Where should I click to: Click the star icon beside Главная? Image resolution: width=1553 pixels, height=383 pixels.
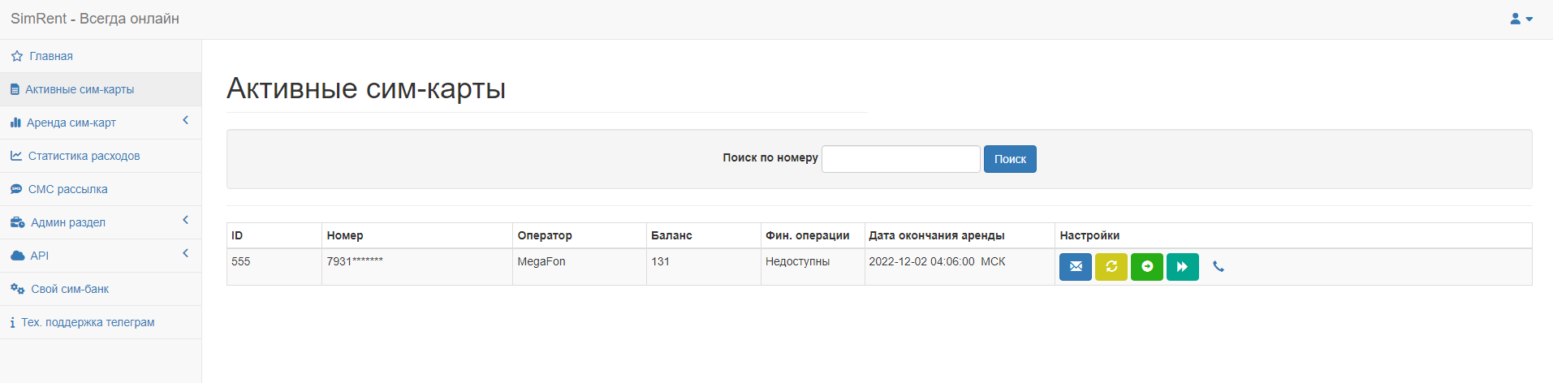click(17, 57)
